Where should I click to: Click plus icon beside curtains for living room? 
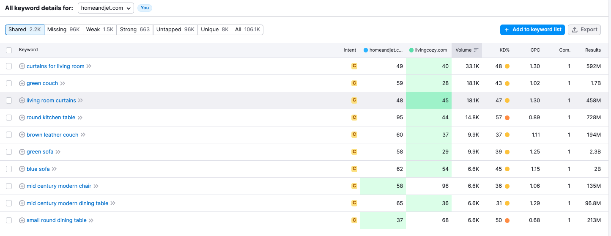click(22, 66)
